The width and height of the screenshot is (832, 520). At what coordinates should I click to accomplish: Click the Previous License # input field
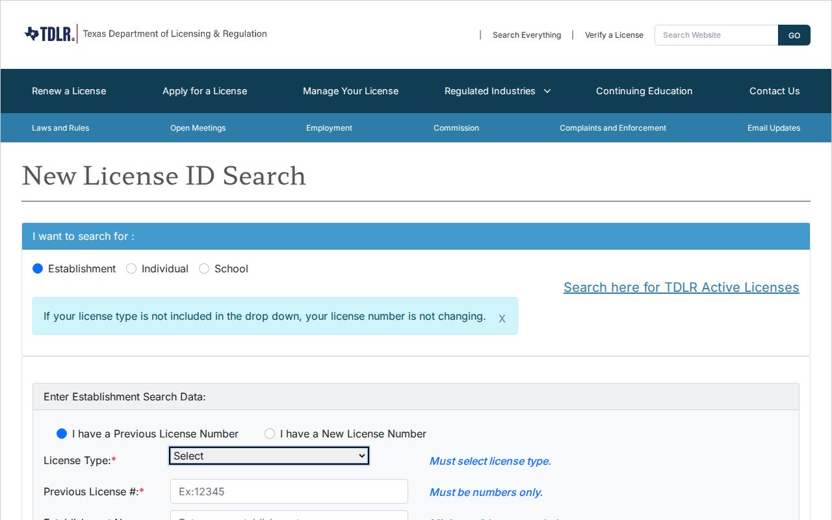289,491
